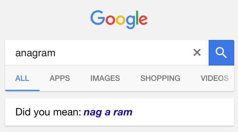
Task: Click the red letter o in the logo
Action: click(x=110, y=20)
